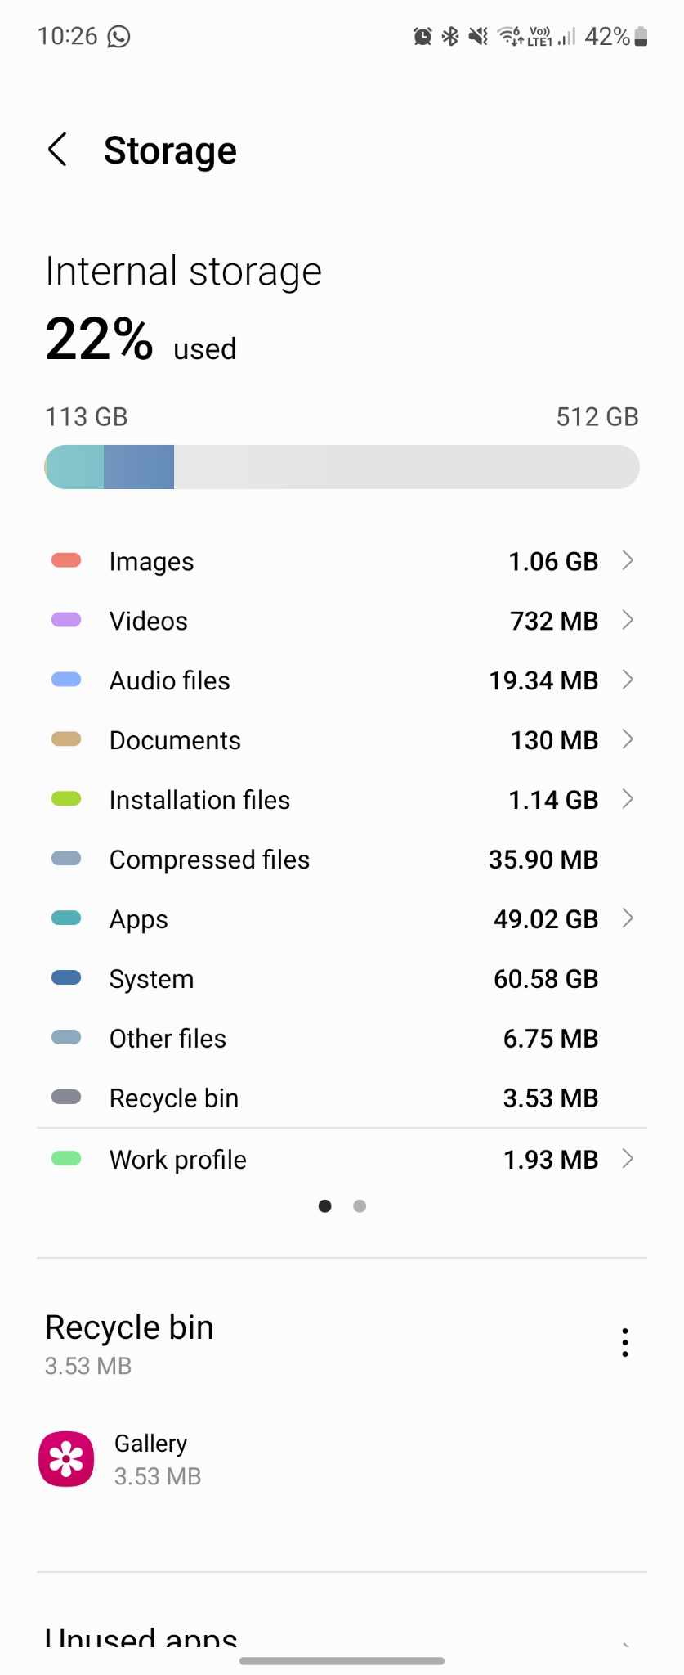The image size is (684, 1675).
Task: Switch to second storage page dot
Action: [x=360, y=1206]
